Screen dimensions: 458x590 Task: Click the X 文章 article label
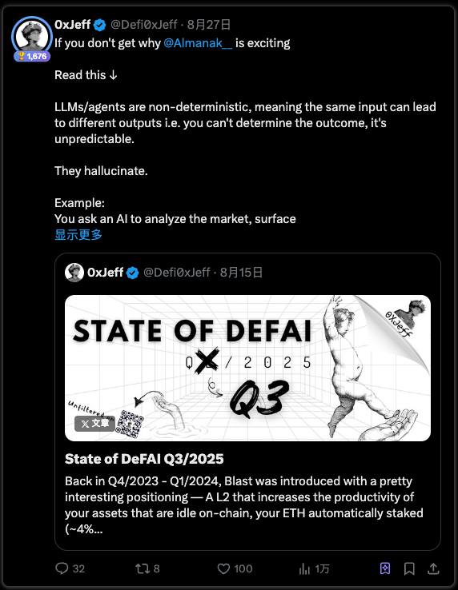(94, 424)
